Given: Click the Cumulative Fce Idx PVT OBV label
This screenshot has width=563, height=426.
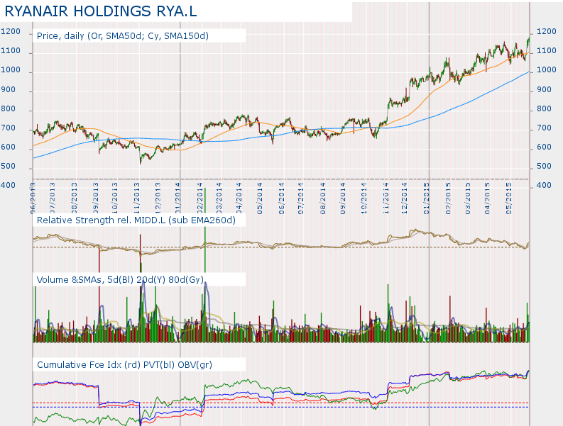Looking at the screenshot, I should pyautogui.click(x=124, y=364).
